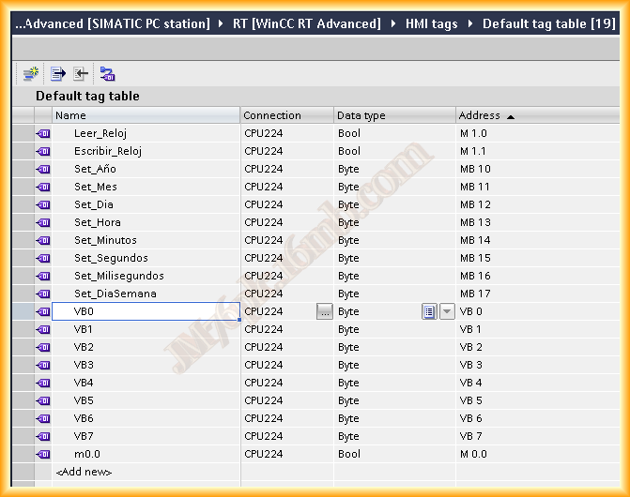
Task: Click the tag icon beside VB7 row
Action: tap(43, 436)
